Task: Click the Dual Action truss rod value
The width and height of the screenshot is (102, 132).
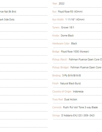Action: click(x=71, y=100)
